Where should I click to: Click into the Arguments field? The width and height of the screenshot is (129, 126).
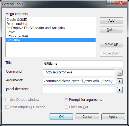coord(79,81)
